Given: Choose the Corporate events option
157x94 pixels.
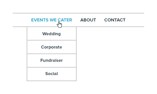Looking at the screenshot, I should (52, 47).
